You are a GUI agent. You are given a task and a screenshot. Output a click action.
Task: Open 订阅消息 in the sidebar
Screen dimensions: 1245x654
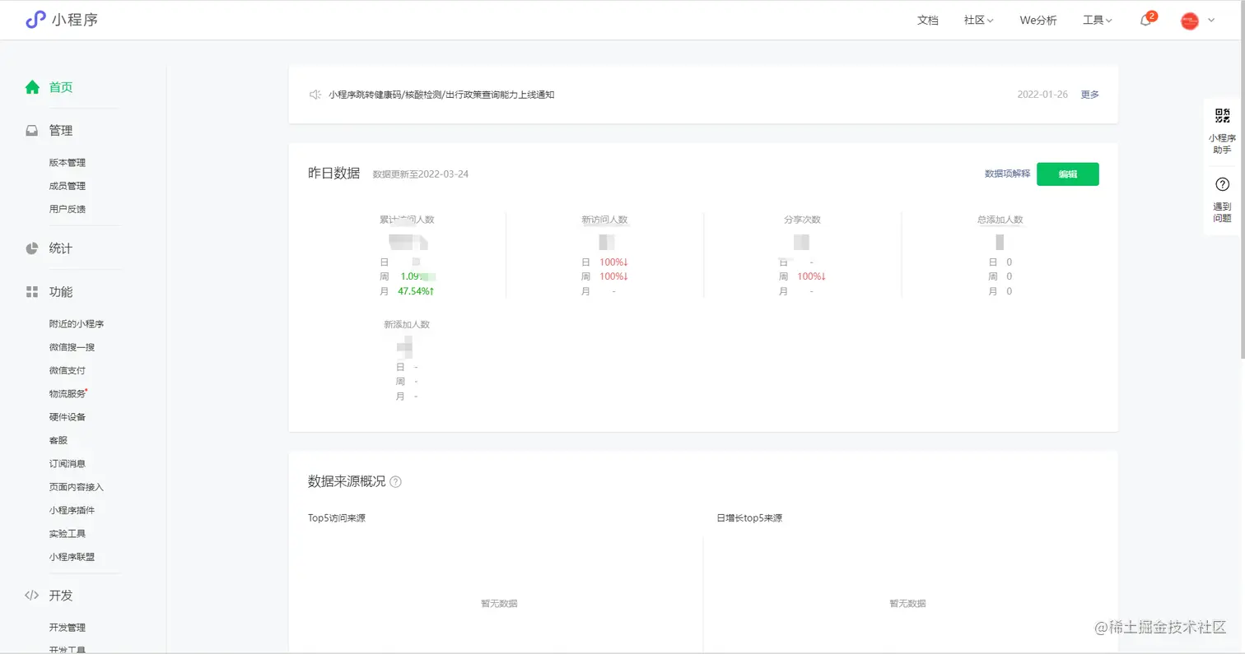68,464
